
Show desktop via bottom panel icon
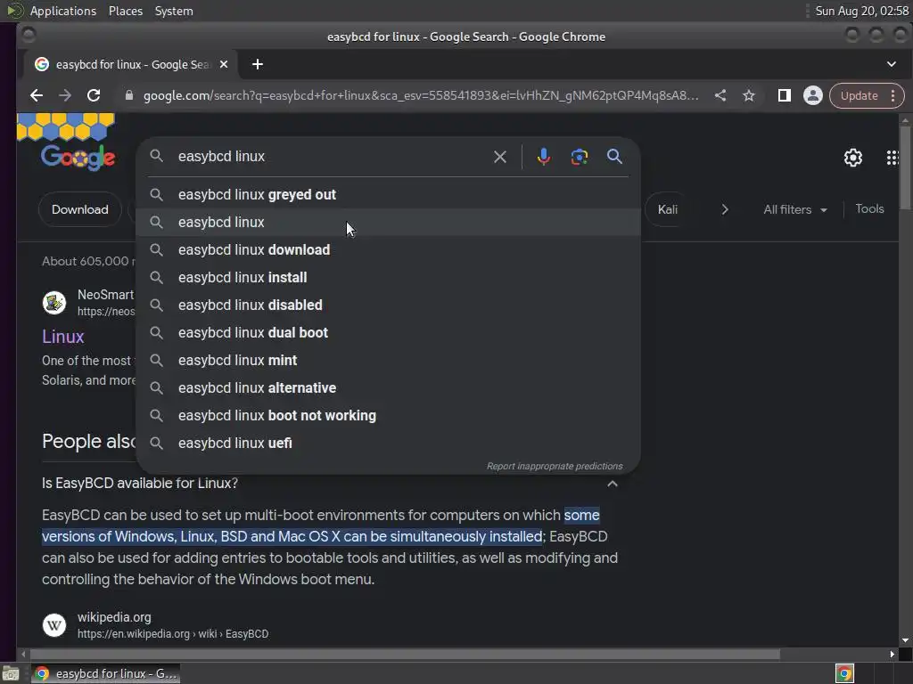11,673
